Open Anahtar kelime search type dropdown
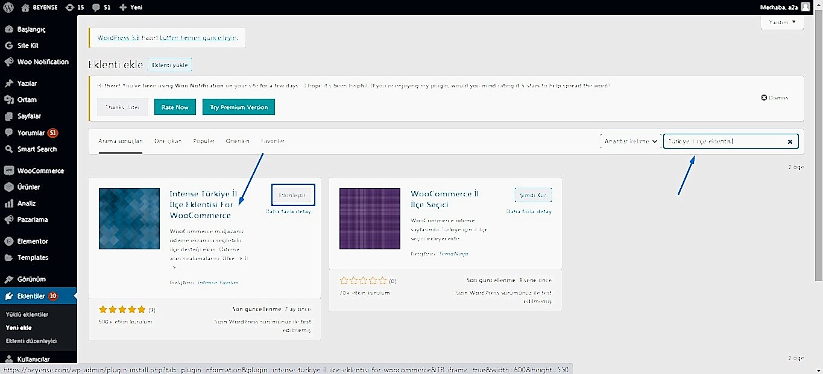Screen dimensions: 823x374 (630, 141)
